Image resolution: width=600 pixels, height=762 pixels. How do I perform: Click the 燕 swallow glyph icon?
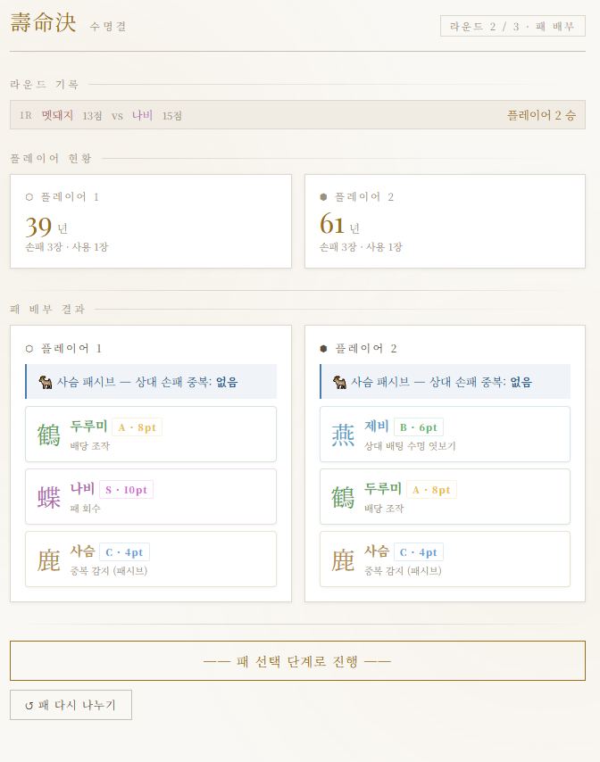click(343, 435)
